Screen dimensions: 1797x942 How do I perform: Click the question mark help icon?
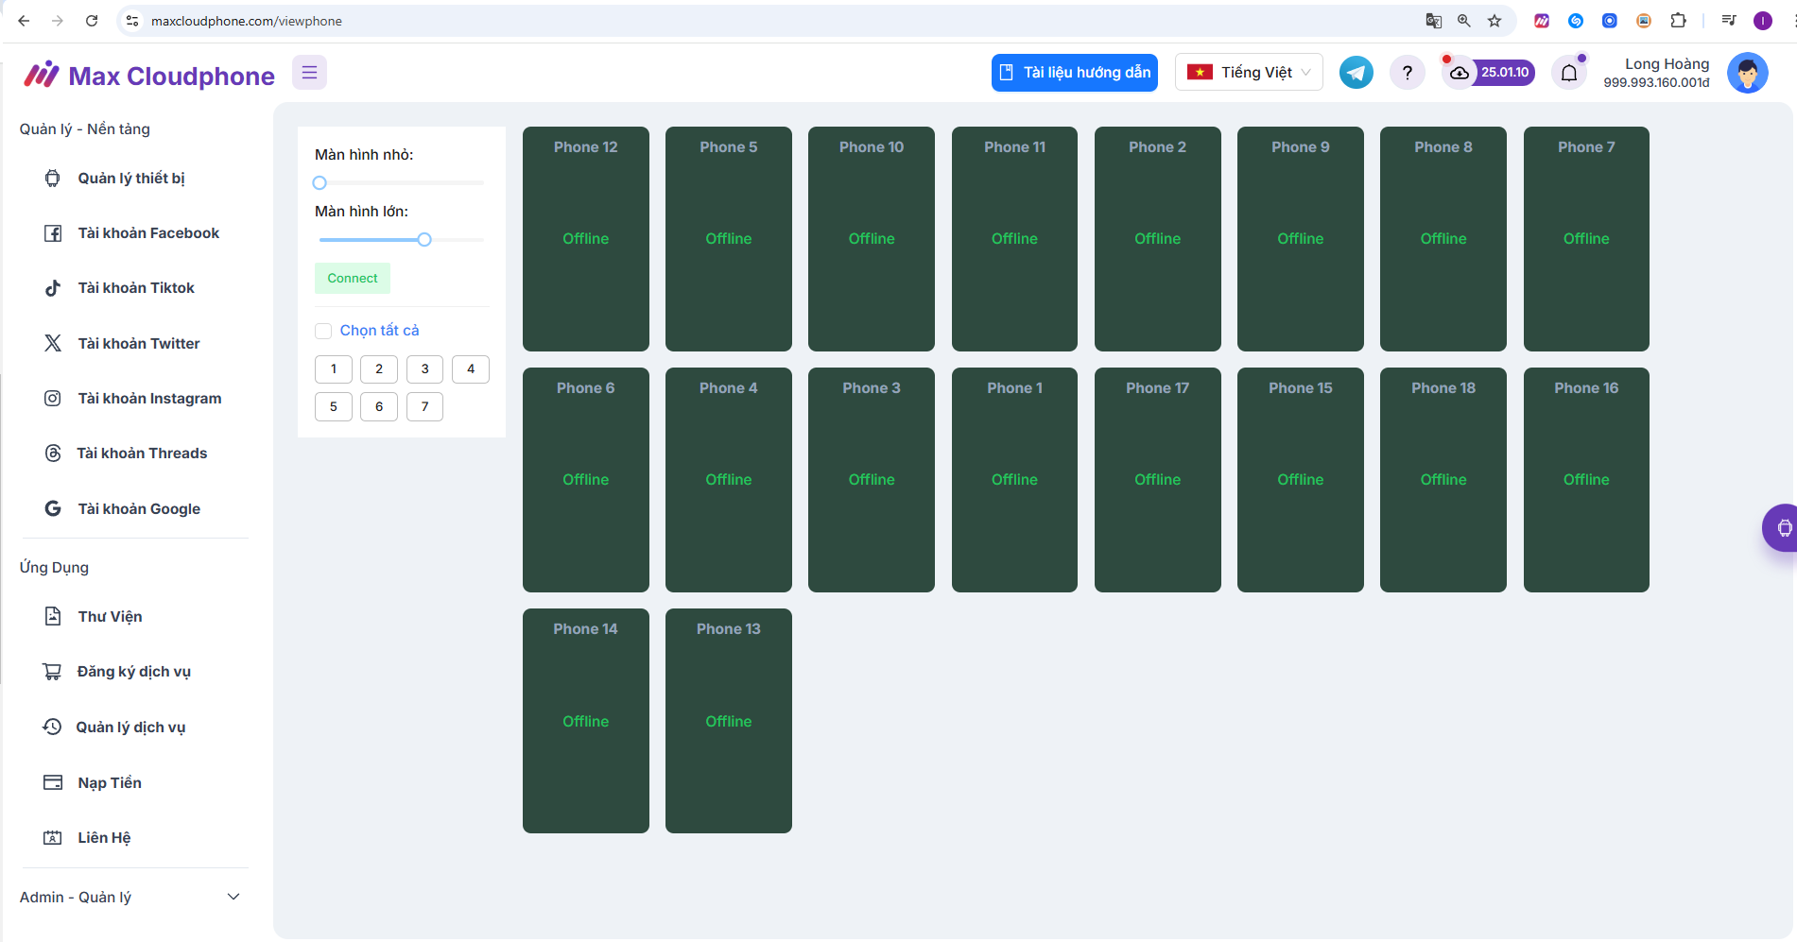coord(1408,73)
